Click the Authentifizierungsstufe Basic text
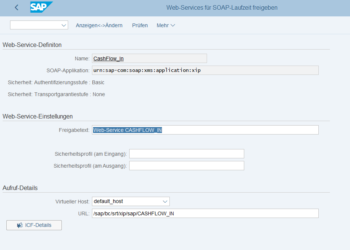This screenshot has width=350, height=250. point(56,82)
